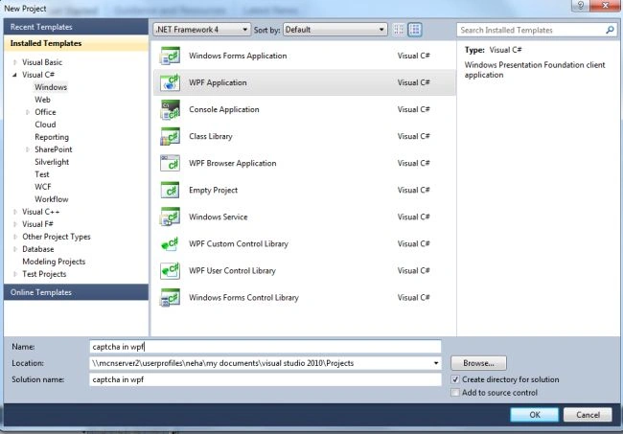This screenshot has width=623, height=434.
Task: Select the WCF category
Action: 43,187
